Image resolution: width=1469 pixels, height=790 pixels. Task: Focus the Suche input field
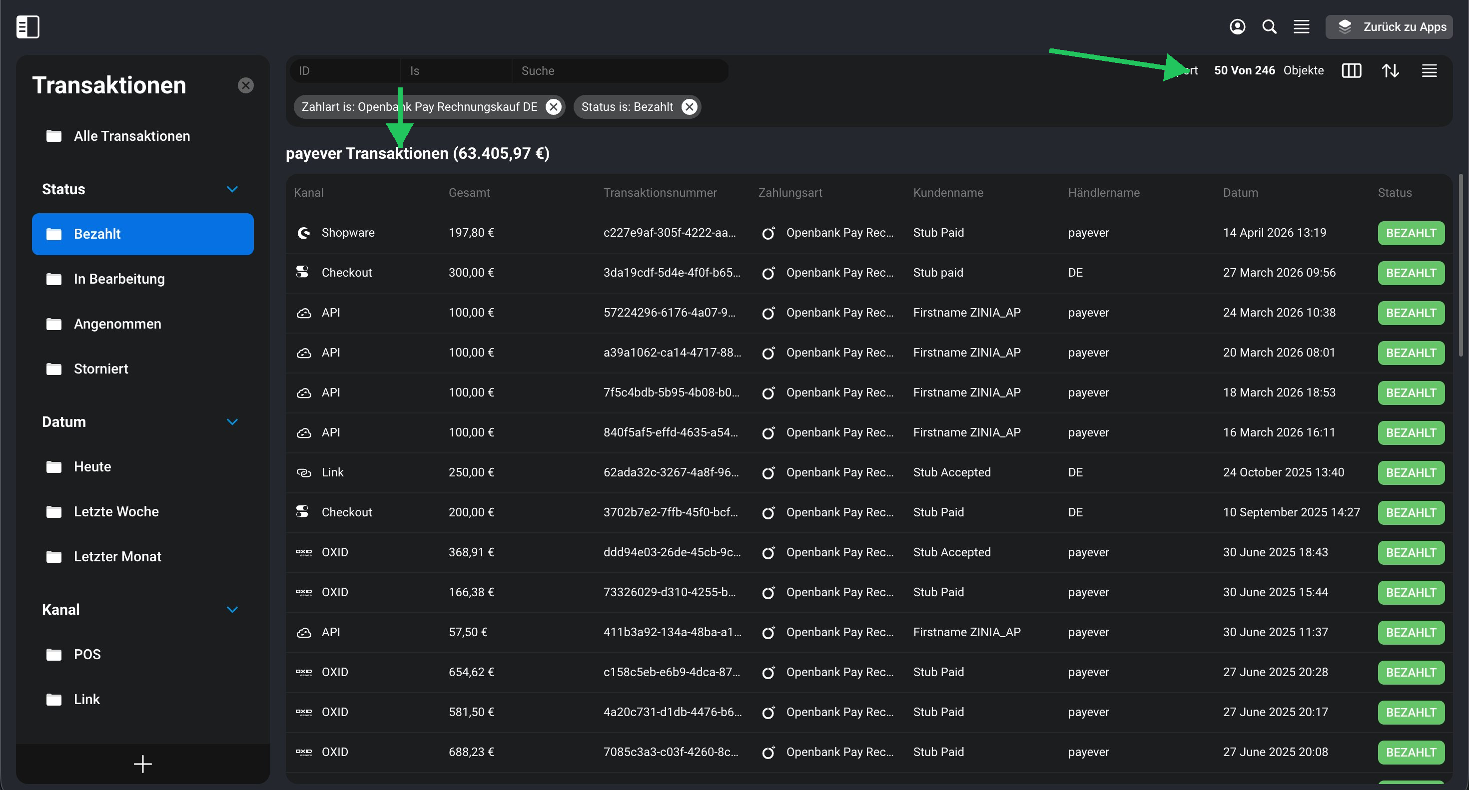(x=619, y=71)
